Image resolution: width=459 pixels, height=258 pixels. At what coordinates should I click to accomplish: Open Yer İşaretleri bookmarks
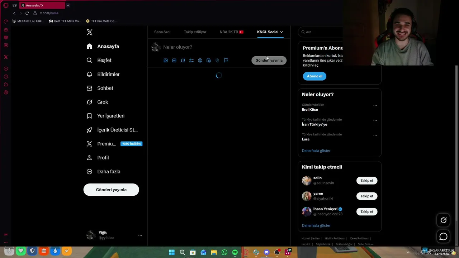(105, 116)
